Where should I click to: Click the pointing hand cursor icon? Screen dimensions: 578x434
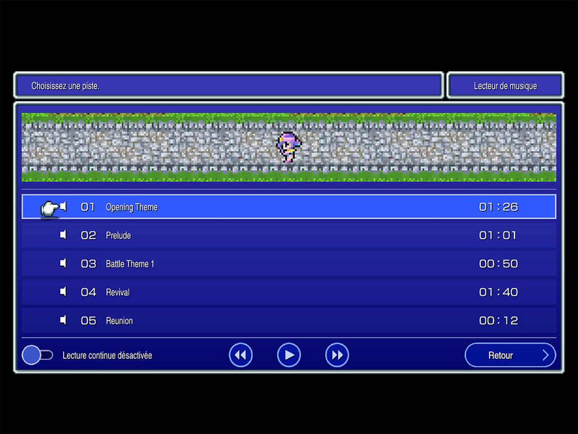(x=49, y=209)
